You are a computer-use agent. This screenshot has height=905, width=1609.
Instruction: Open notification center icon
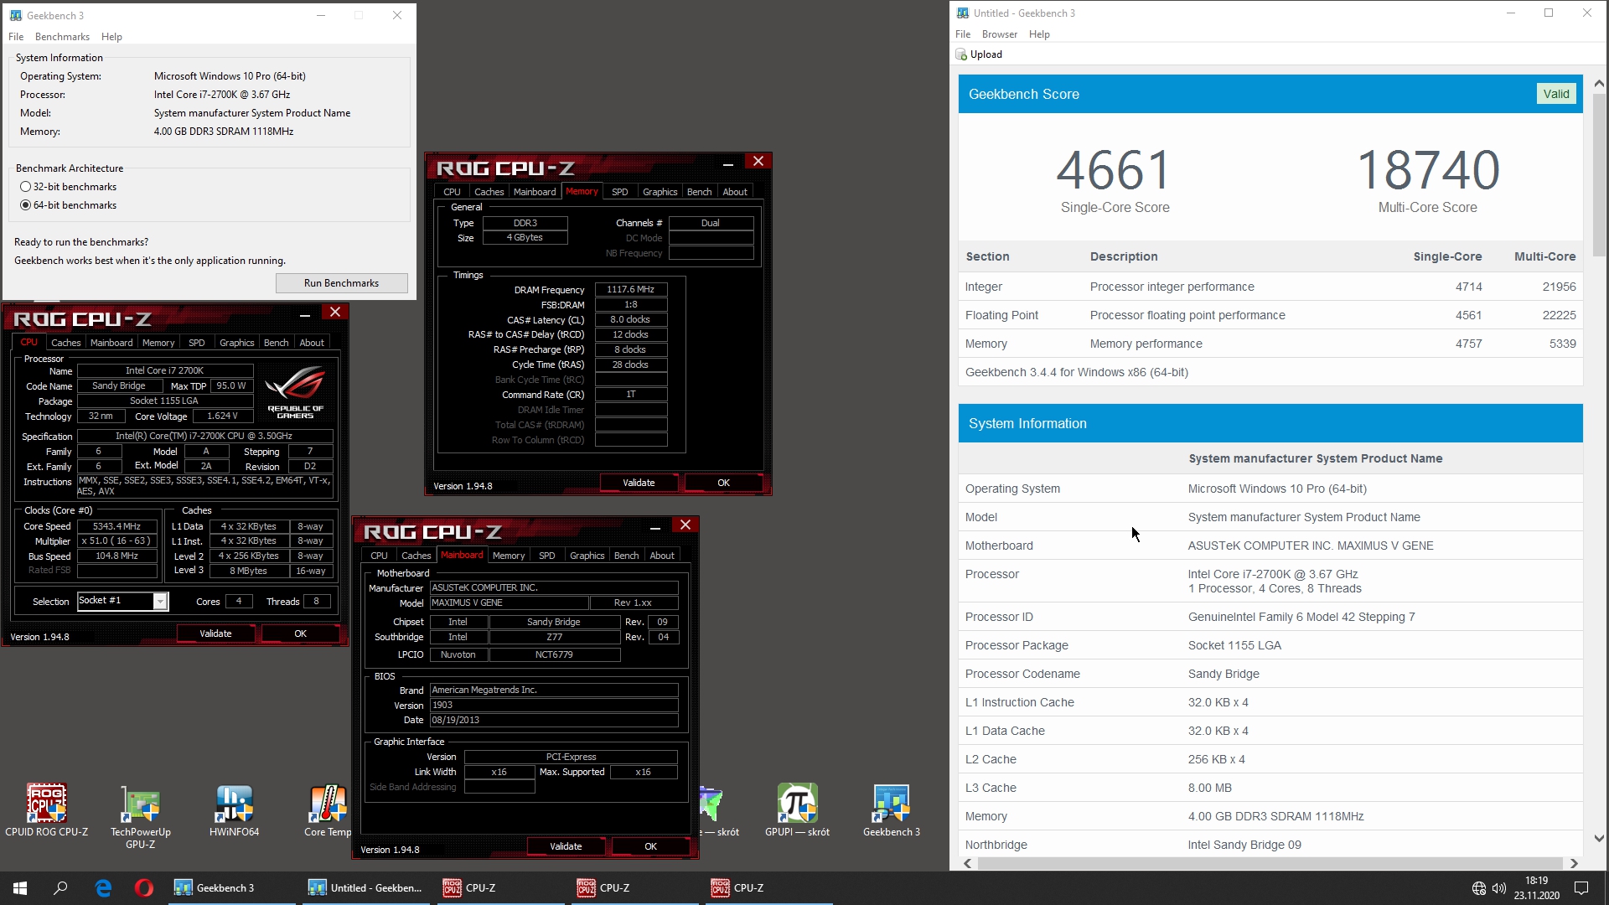[1581, 888]
